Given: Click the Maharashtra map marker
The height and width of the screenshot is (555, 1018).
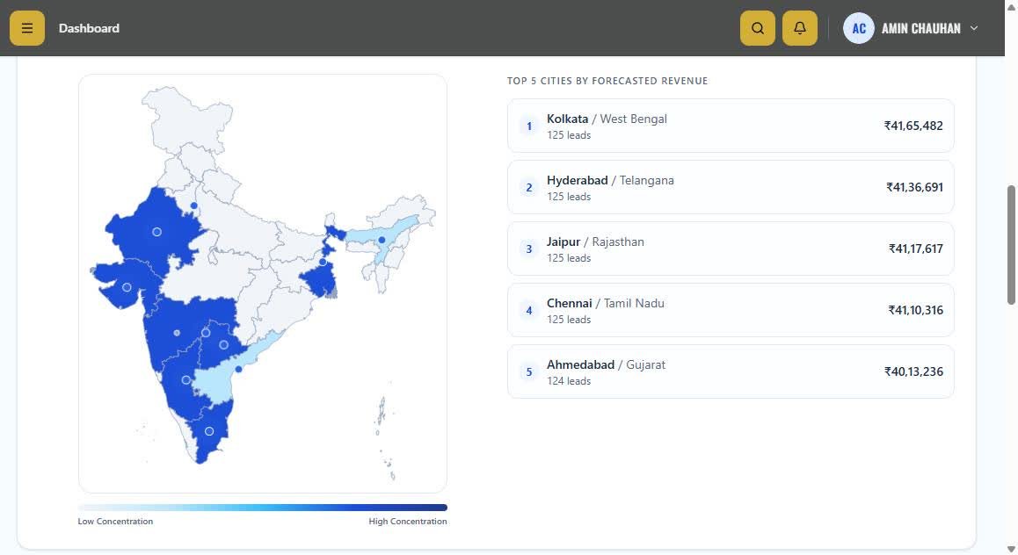Looking at the screenshot, I should (177, 333).
